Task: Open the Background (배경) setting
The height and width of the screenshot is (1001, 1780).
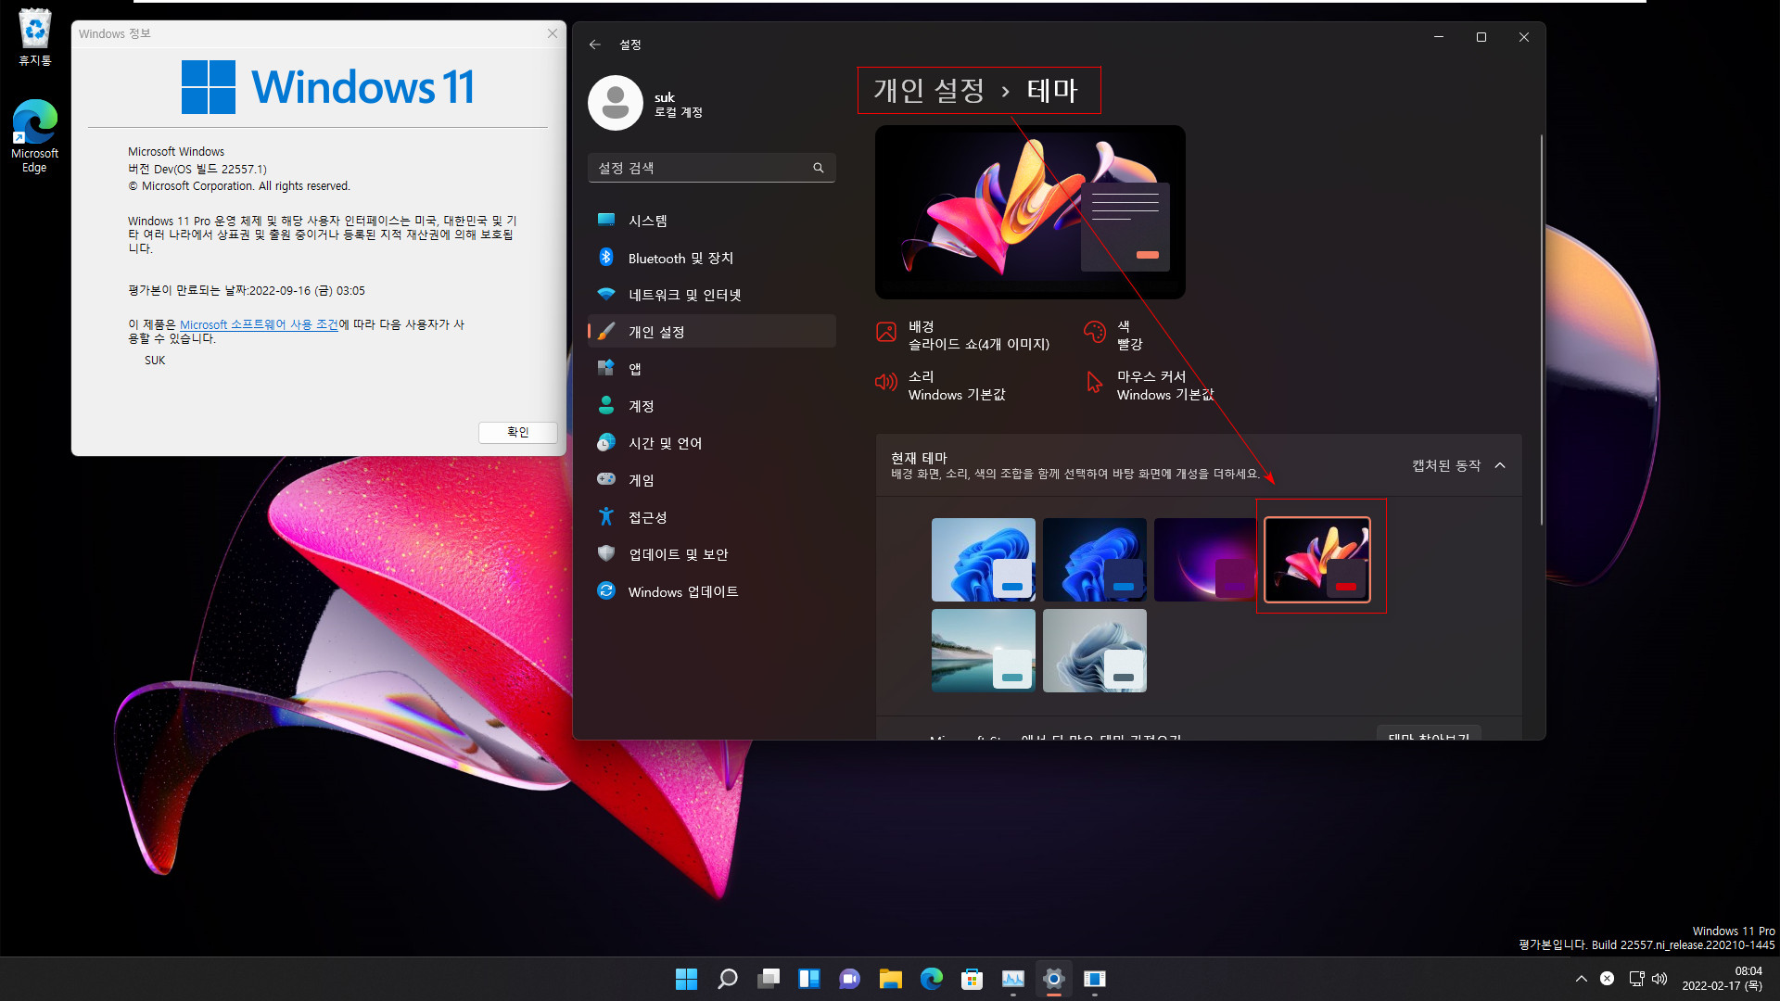Action: coord(964,336)
